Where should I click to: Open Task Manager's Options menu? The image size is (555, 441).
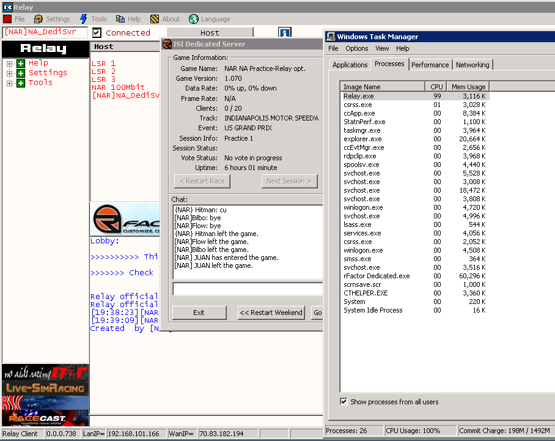point(356,48)
